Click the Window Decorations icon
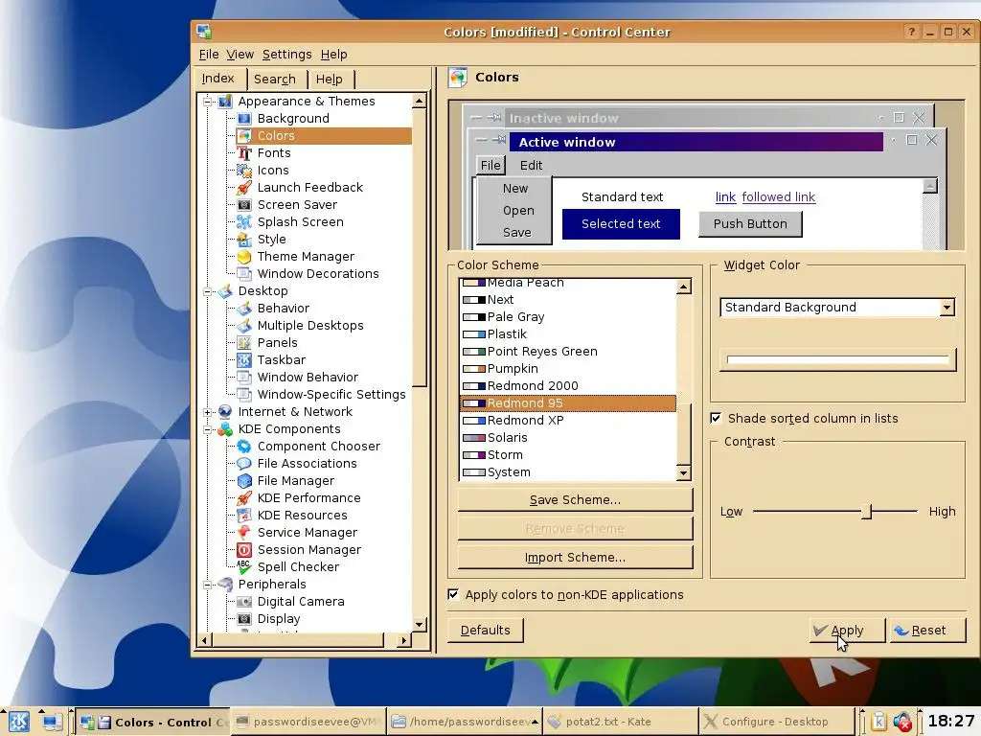981x736 pixels. [x=244, y=273]
